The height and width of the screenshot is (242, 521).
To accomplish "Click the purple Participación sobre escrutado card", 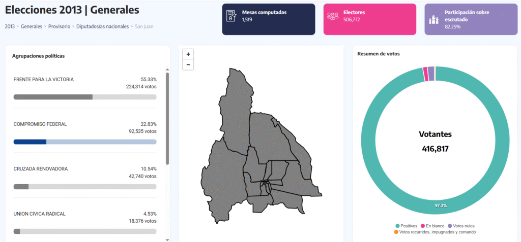I will point(471,19).
